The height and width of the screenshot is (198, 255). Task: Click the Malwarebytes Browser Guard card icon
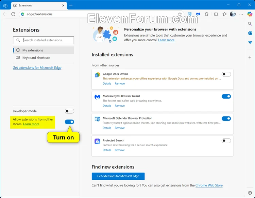pyautogui.click(x=97, y=97)
